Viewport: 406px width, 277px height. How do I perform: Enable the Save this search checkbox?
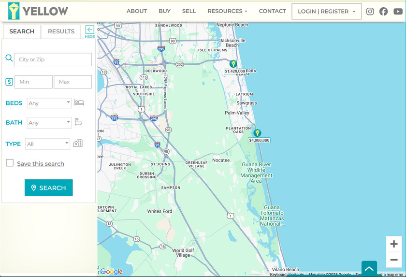coord(10,163)
